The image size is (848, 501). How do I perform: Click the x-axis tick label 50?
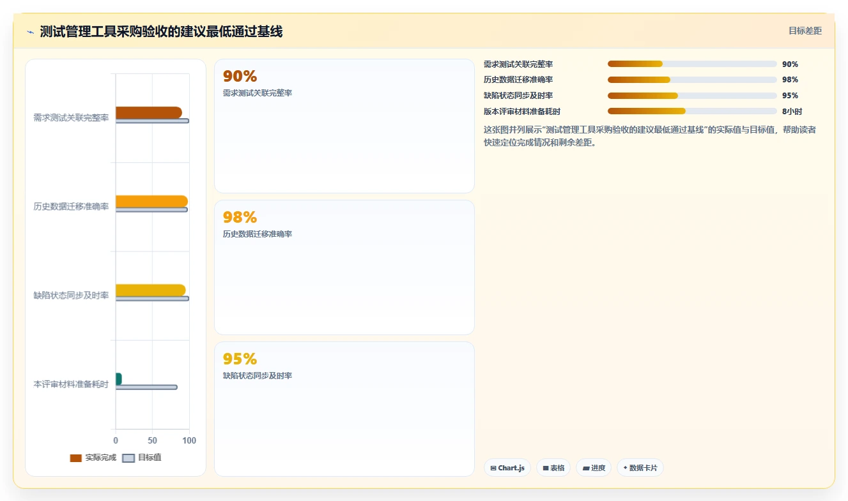click(x=152, y=440)
